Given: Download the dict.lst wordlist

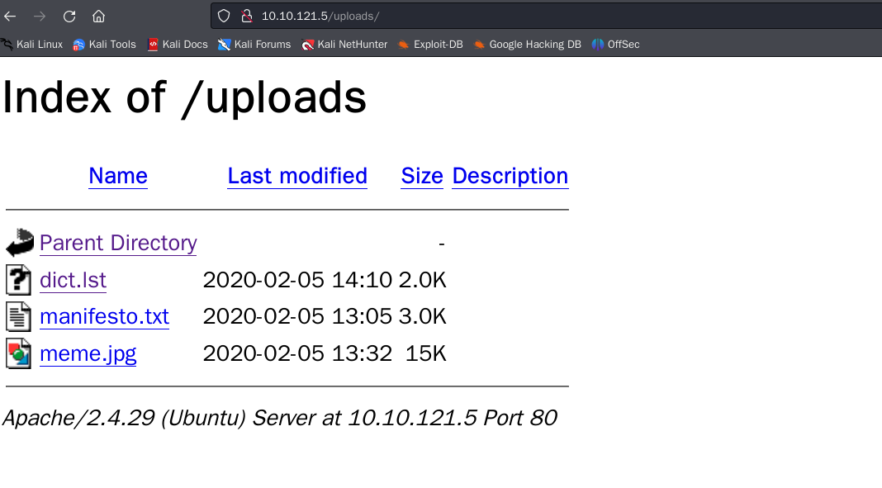Looking at the screenshot, I should (x=73, y=279).
